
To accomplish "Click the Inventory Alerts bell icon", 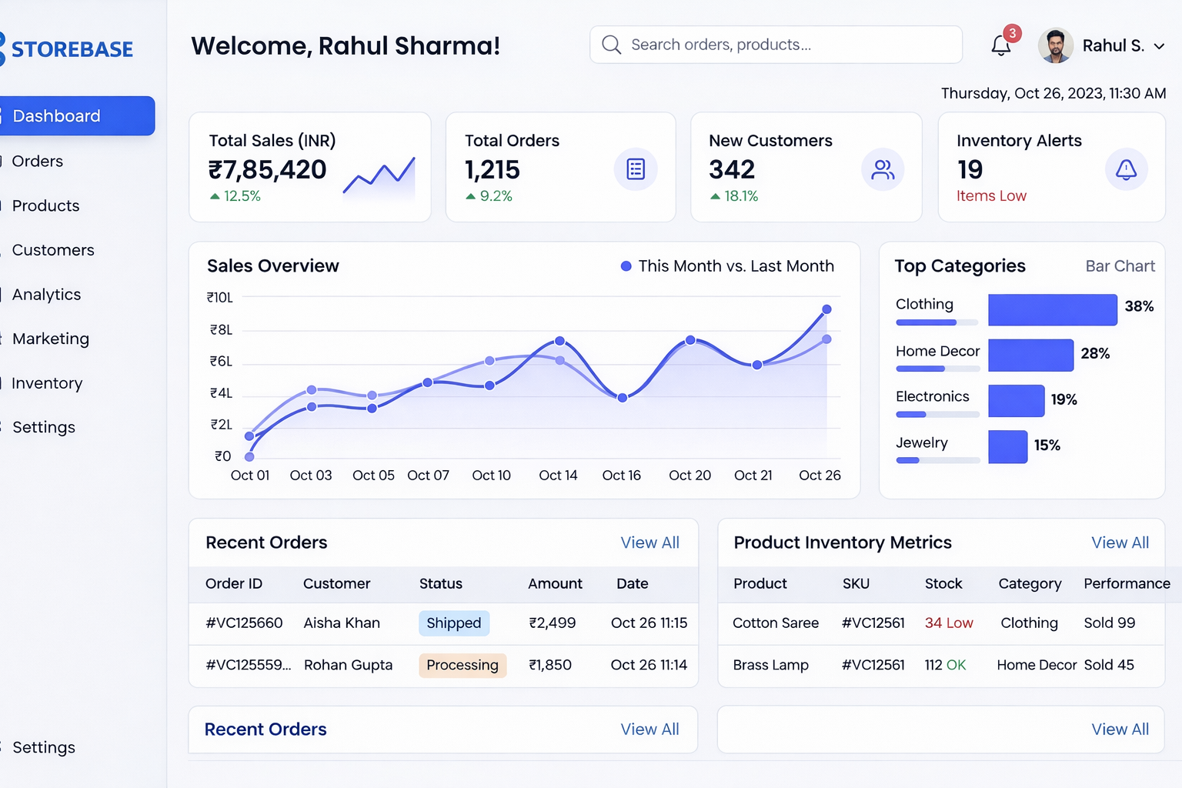I will tap(1127, 169).
